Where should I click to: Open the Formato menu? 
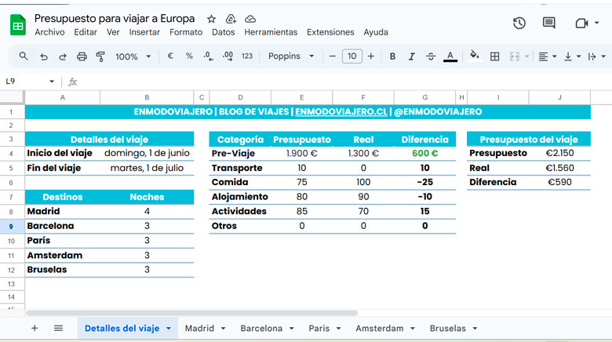click(x=186, y=32)
